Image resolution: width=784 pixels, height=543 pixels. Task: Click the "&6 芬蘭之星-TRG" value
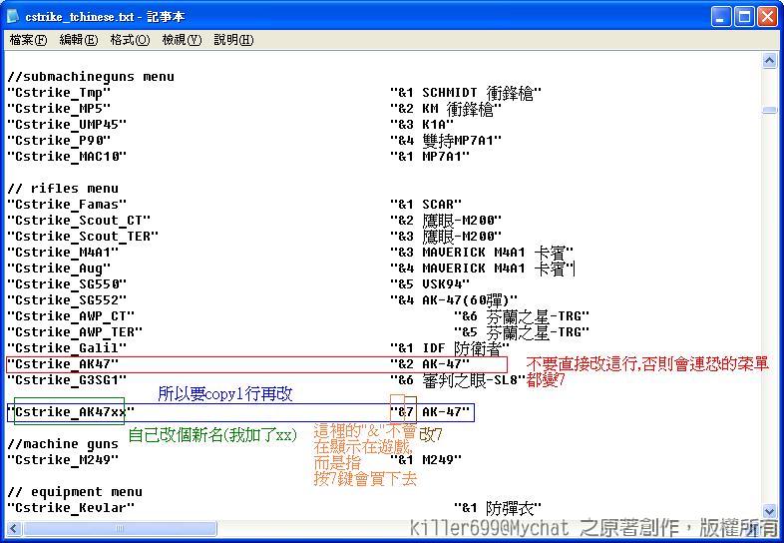tap(522, 316)
